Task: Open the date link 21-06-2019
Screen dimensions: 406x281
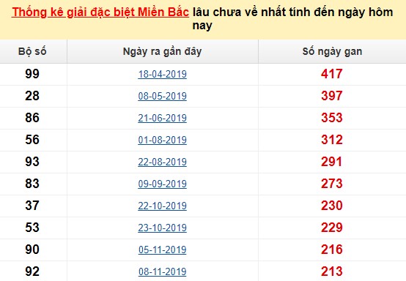Action: click(x=163, y=118)
